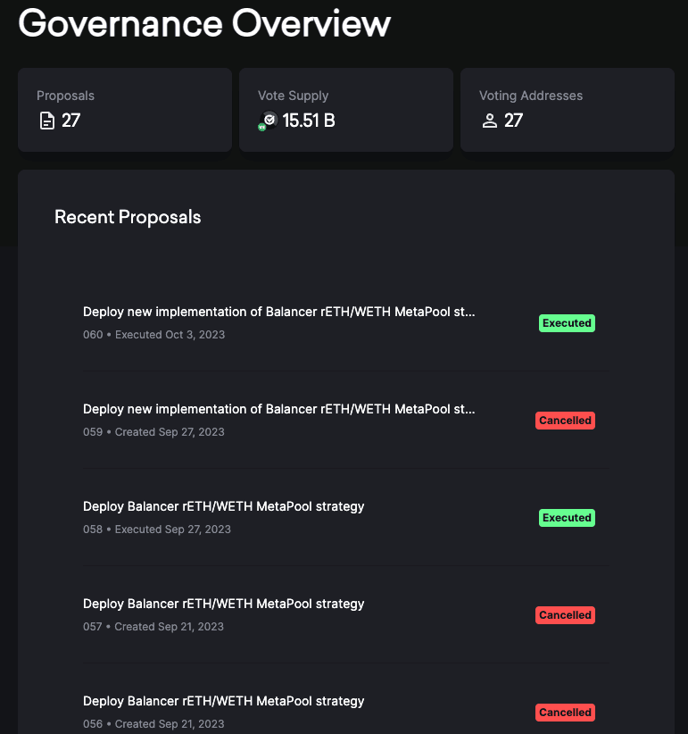Select the Vote Supply value 15.51 B
This screenshot has width=688, height=734.
tap(308, 121)
